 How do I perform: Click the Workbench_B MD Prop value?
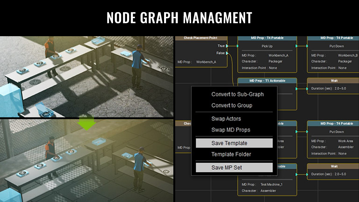[348, 56]
